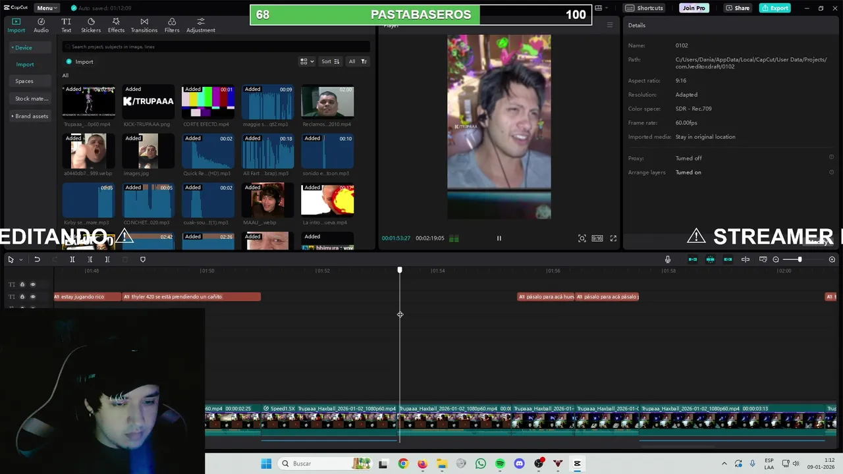The height and width of the screenshot is (474, 843).
Task: Lock the top text track
Action: click(x=22, y=284)
